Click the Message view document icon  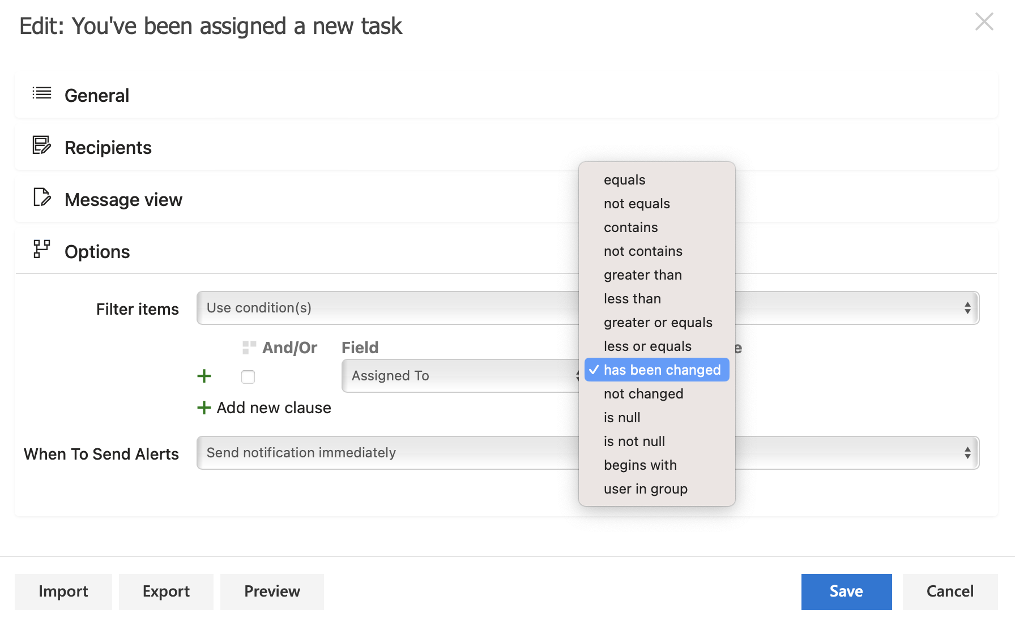[x=41, y=198]
